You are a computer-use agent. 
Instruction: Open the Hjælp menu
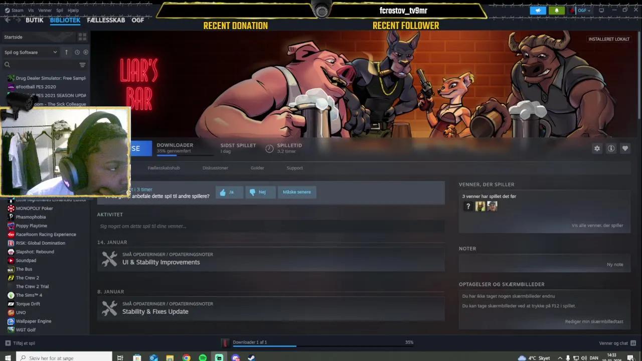tap(73, 10)
